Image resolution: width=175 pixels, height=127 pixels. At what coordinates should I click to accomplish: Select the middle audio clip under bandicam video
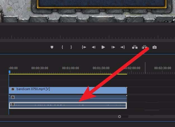(70, 97)
